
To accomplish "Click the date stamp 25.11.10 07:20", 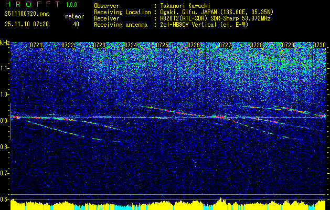I will click(x=27, y=24).
